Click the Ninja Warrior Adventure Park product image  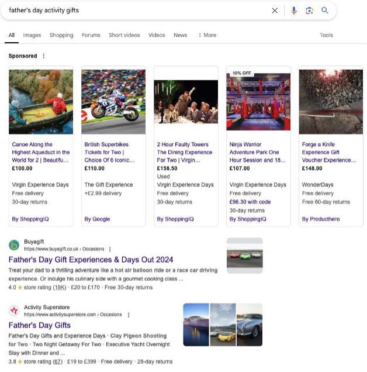[258, 103]
